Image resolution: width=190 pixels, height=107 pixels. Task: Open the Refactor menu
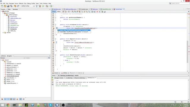point(21,4)
